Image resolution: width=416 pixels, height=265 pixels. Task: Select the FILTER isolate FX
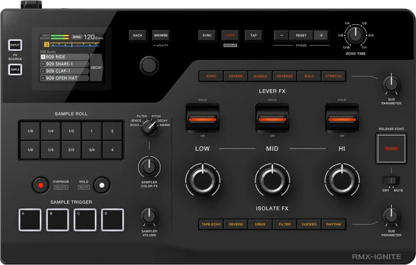[285, 225]
